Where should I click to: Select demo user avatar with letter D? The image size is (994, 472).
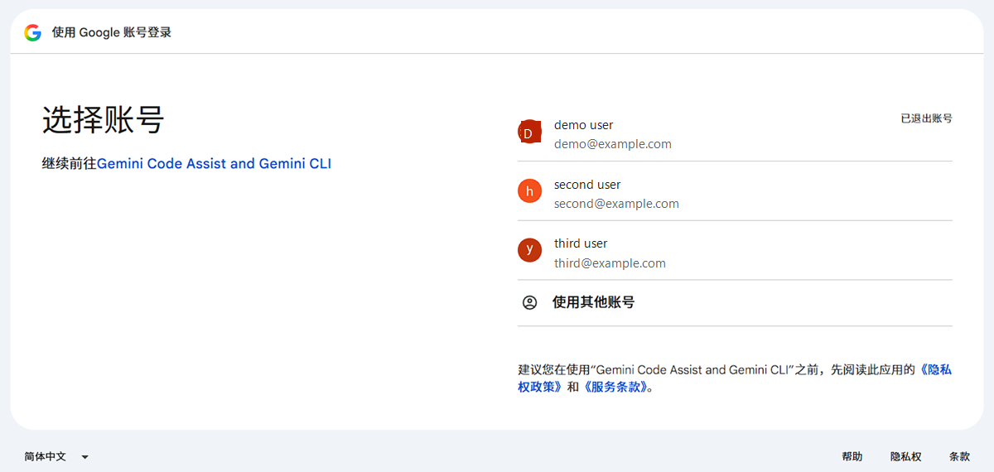[529, 132]
